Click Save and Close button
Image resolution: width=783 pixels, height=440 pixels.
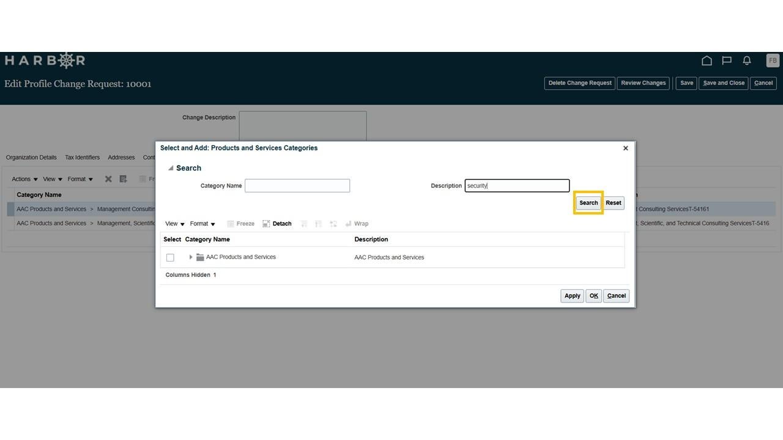coord(724,83)
